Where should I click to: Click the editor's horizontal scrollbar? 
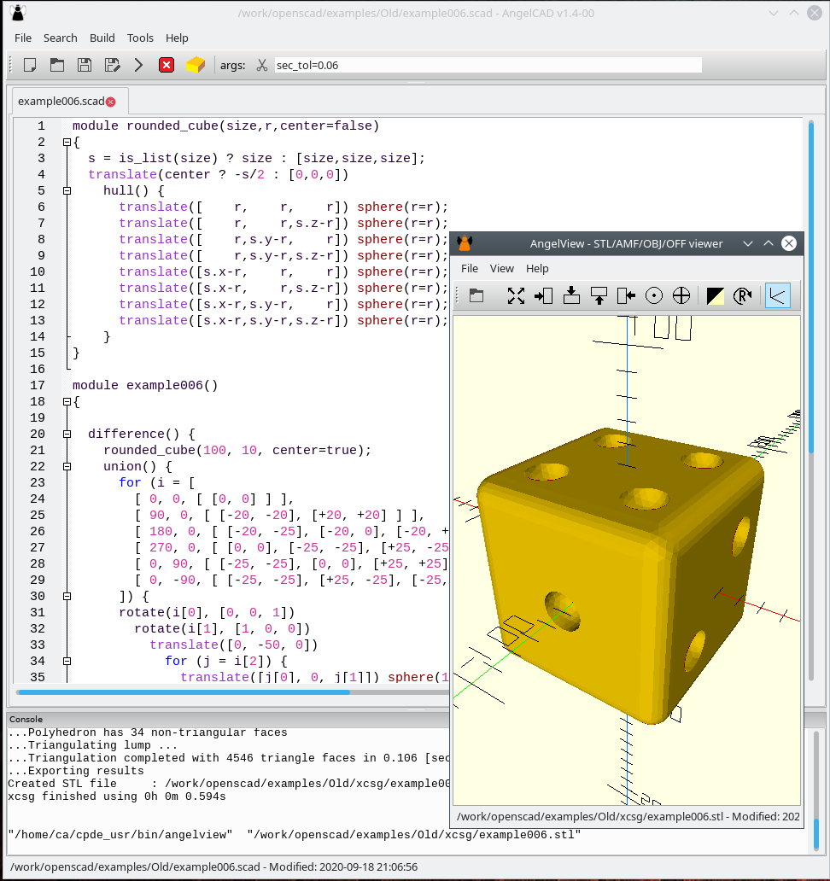click(x=184, y=692)
